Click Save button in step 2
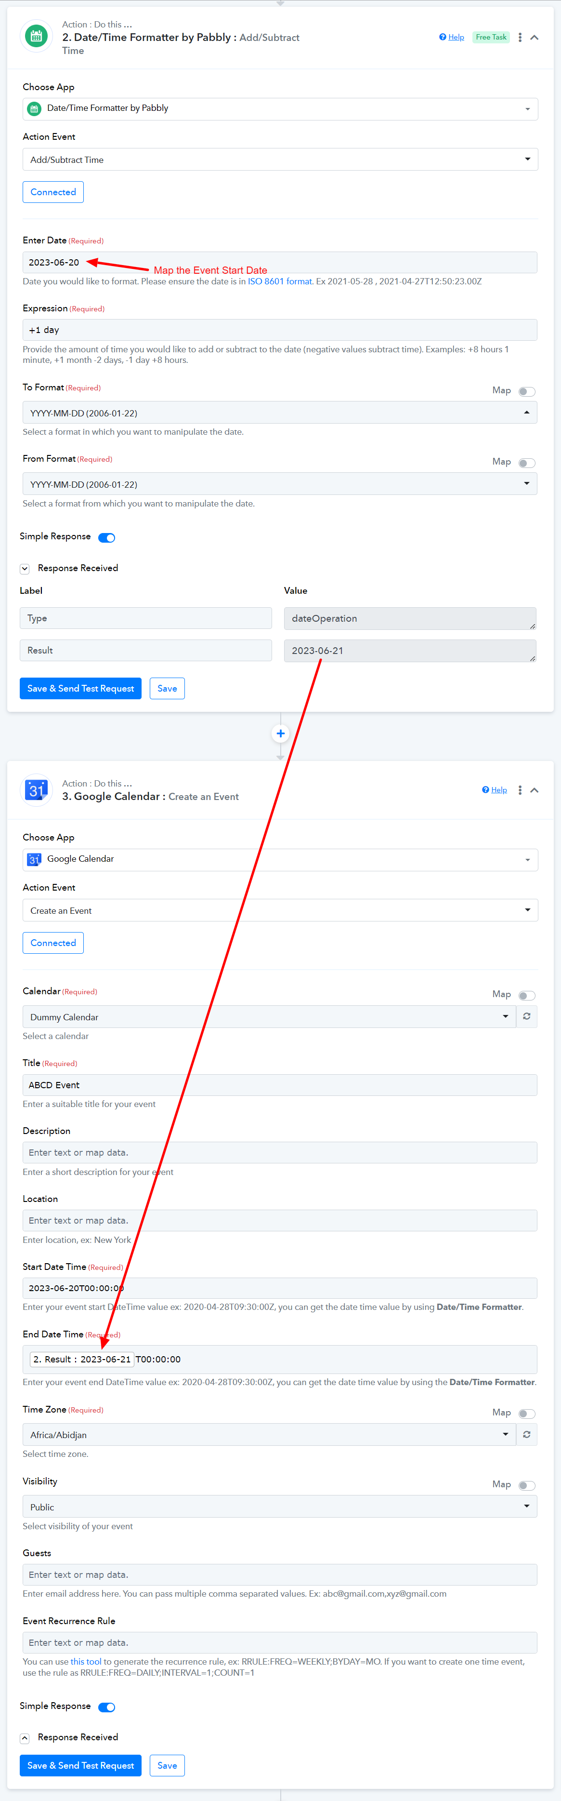This screenshot has width=561, height=1801. click(x=167, y=689)
